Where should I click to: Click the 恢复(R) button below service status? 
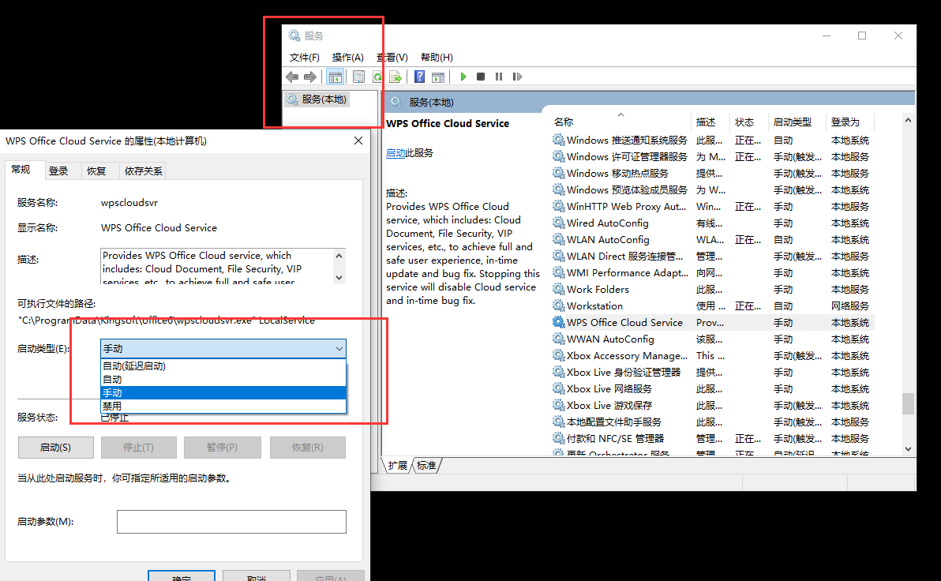pos(308,447)
